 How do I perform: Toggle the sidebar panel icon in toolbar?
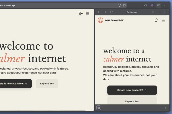[159, 5]
